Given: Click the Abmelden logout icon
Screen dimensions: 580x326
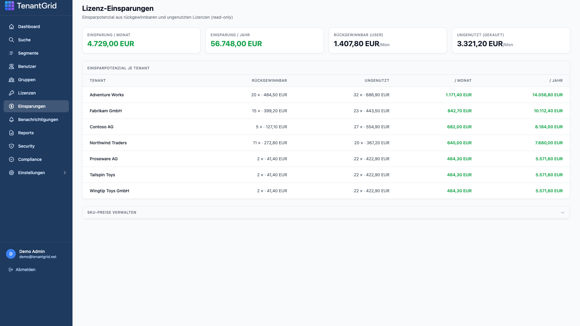Looking at the screenshot, I should tap(11, 270).
